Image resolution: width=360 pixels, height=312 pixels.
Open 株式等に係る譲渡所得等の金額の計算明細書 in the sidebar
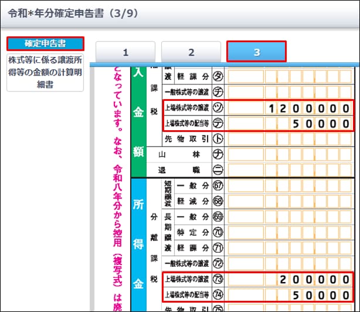45,72
